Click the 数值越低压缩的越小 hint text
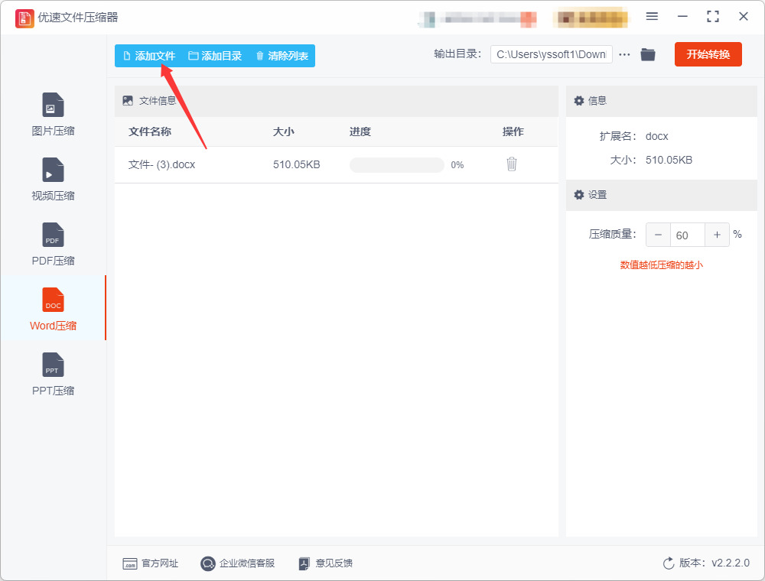The image size is (765, 581). point(662,265)
